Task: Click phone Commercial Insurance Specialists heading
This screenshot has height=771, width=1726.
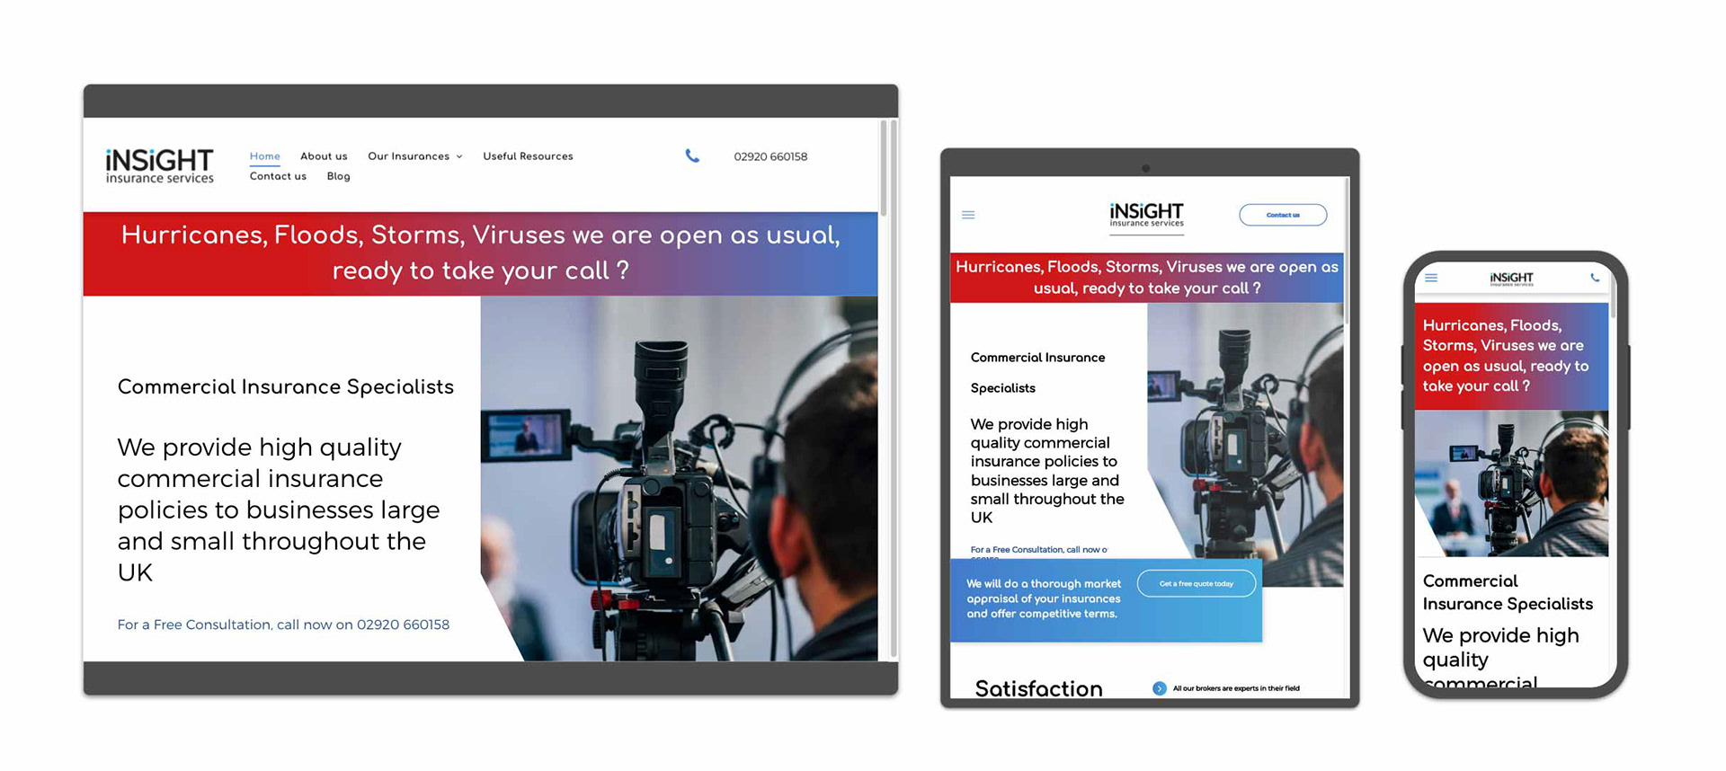Action: [1508, 592]
